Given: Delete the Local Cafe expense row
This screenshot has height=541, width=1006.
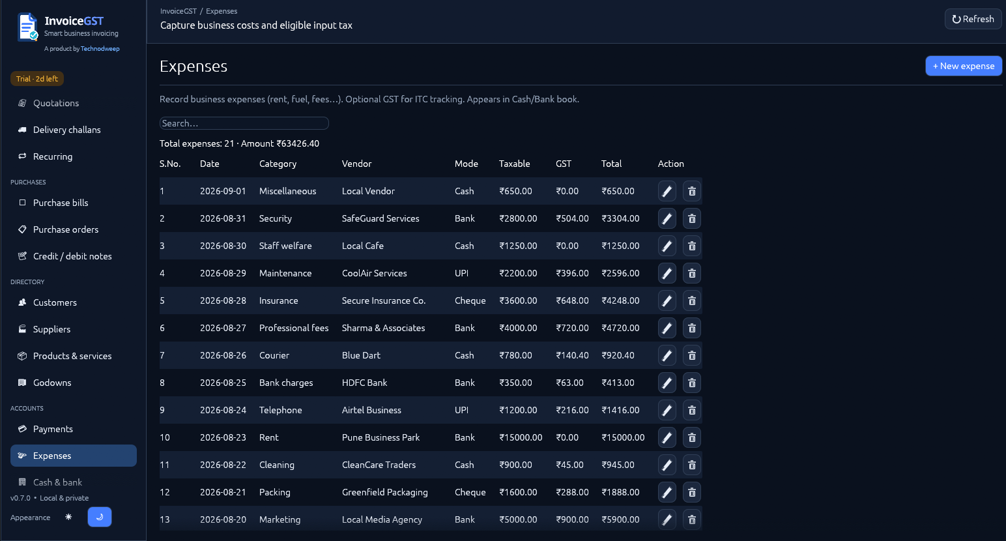Looking at the screenshot, I should 692,246.
